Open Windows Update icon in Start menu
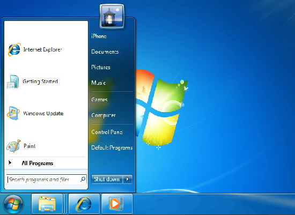The image size is (295, 215). click(13, 113)
